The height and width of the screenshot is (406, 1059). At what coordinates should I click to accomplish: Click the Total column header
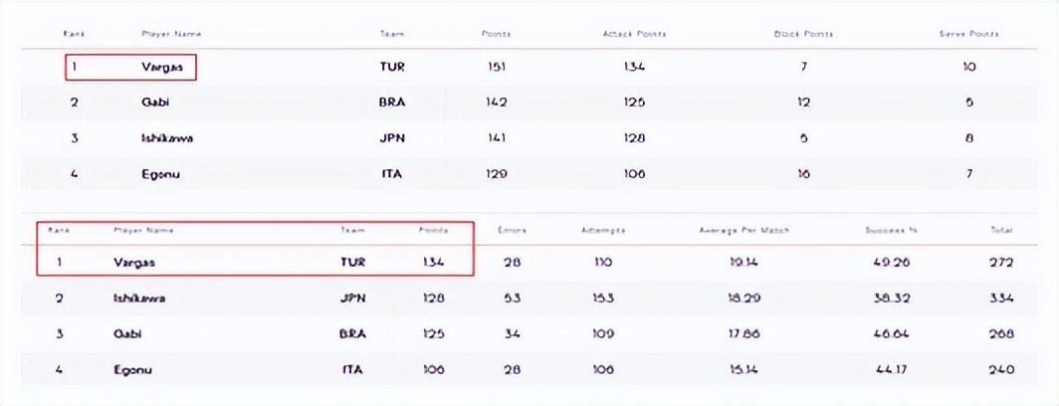(1001, 231)
